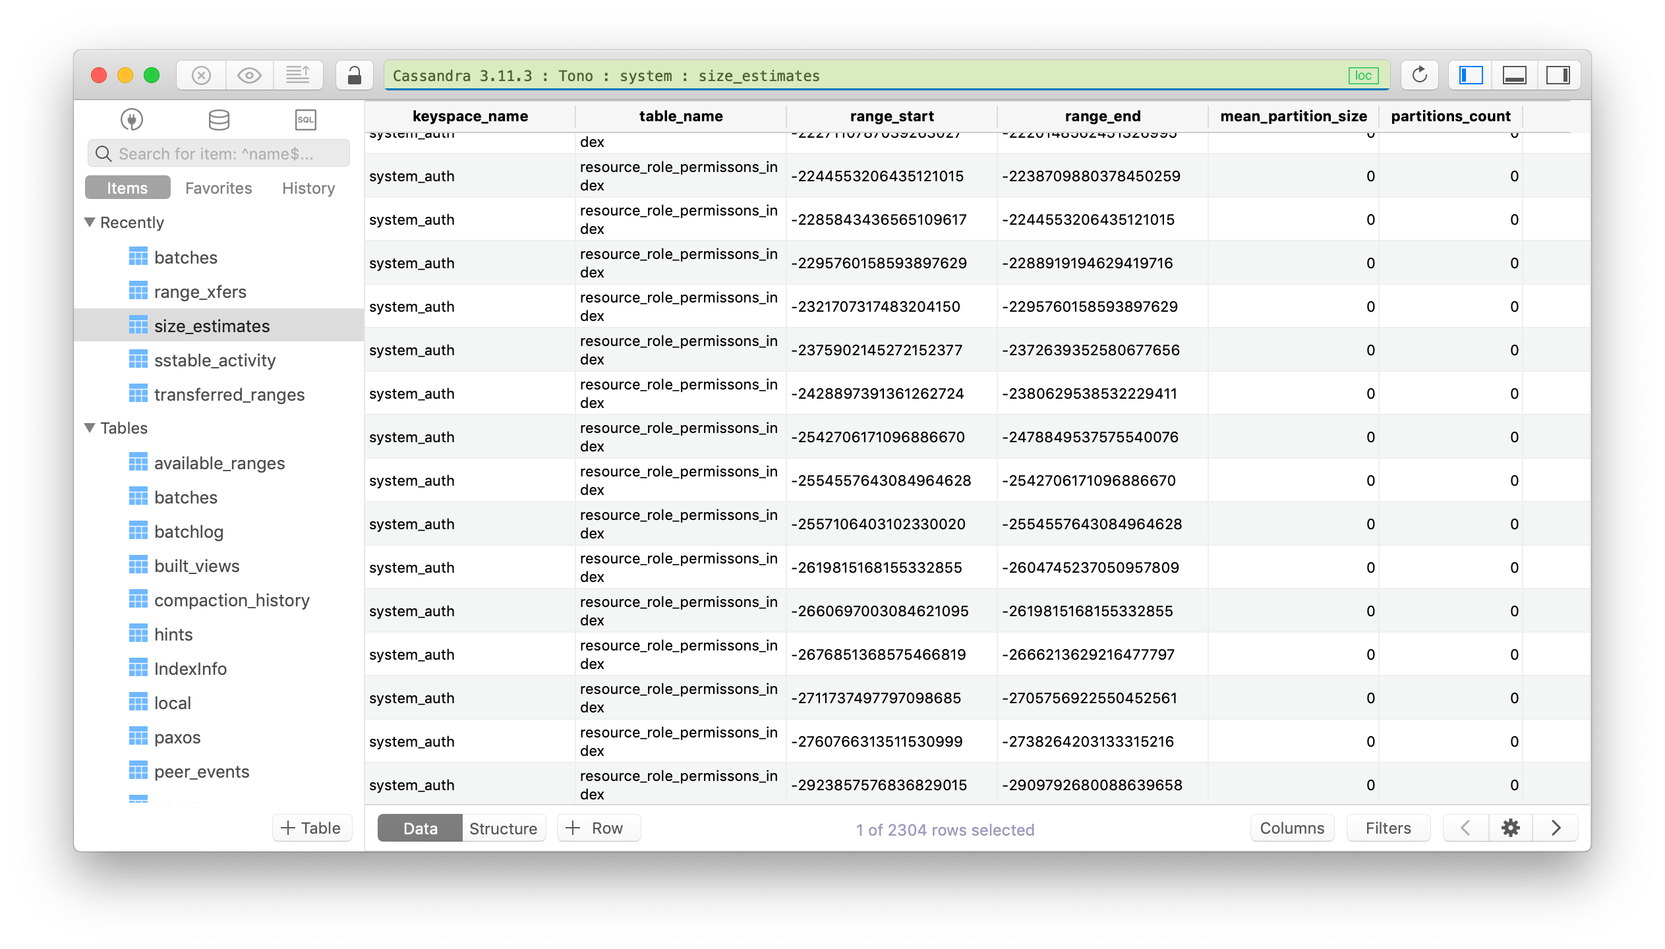Image resolution: width=1665 pixels, height=949 pixels.
Task: Click the right panel layout icon
Action: [x=1559, y=76]
